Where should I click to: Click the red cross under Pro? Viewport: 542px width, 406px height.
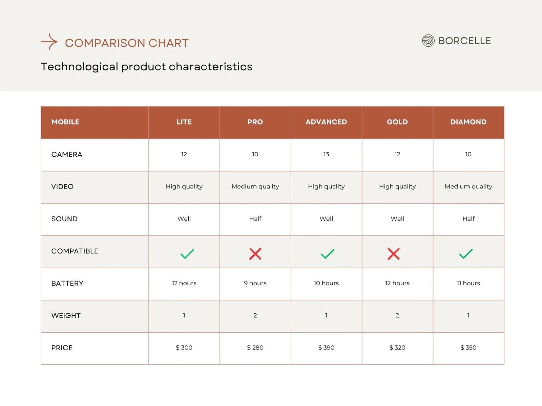pyautogui.click(x=255, y=254)
